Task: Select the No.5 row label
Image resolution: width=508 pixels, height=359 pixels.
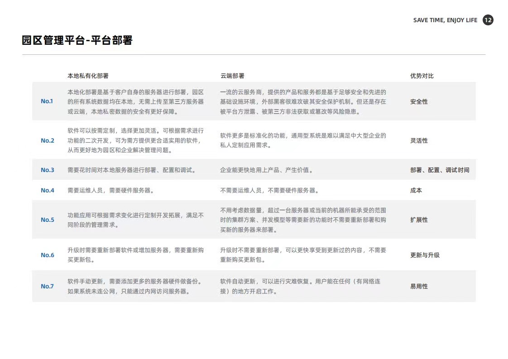Action: coord(47,220)
